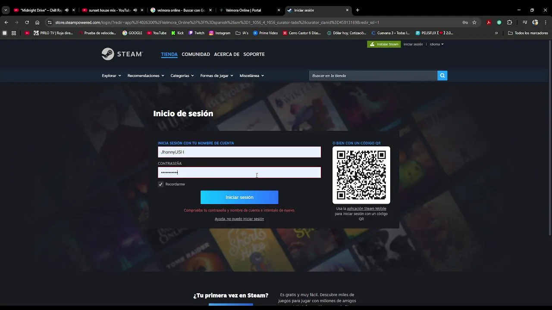This screenshot has height=310, width=552.
Task: Open the SOPORTE page
Action: pyautogui.click(x=254, y=54)
